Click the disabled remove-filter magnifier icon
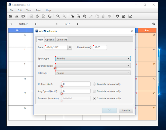This screenshot has height=130, width=166. tap(64, 16)
